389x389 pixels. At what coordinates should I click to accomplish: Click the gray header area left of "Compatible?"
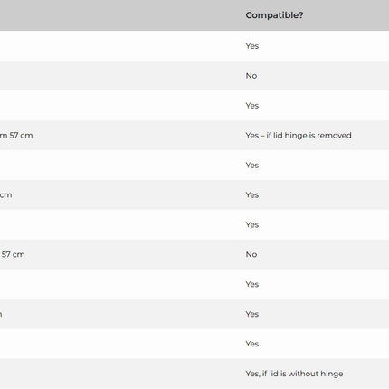click(x=120, y=15)
